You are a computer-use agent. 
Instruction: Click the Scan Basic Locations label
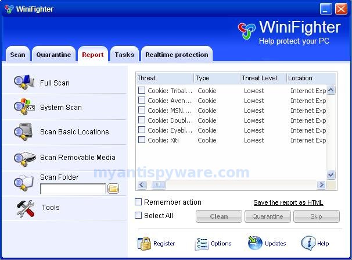coord(74,131)
